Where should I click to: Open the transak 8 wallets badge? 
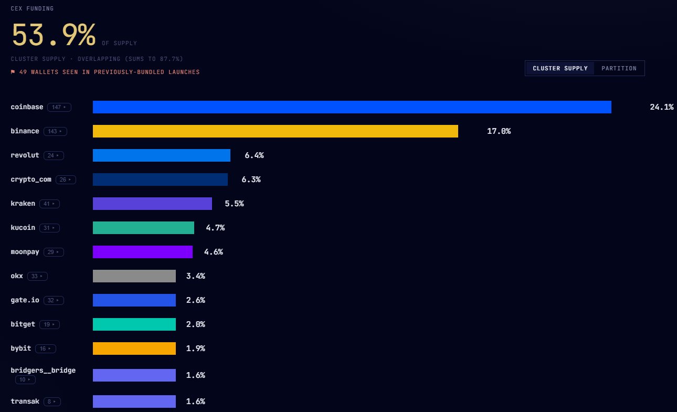[x=52, y=402]
